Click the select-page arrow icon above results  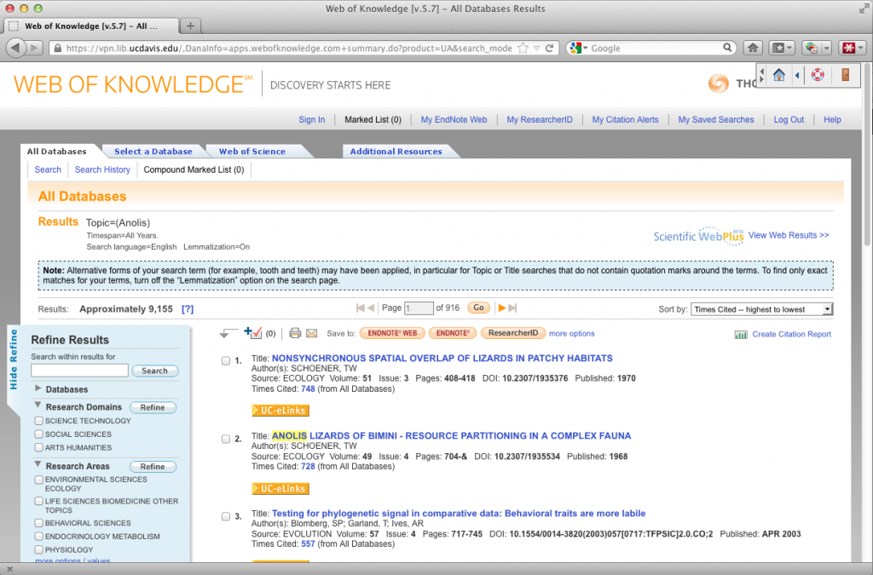228,332
